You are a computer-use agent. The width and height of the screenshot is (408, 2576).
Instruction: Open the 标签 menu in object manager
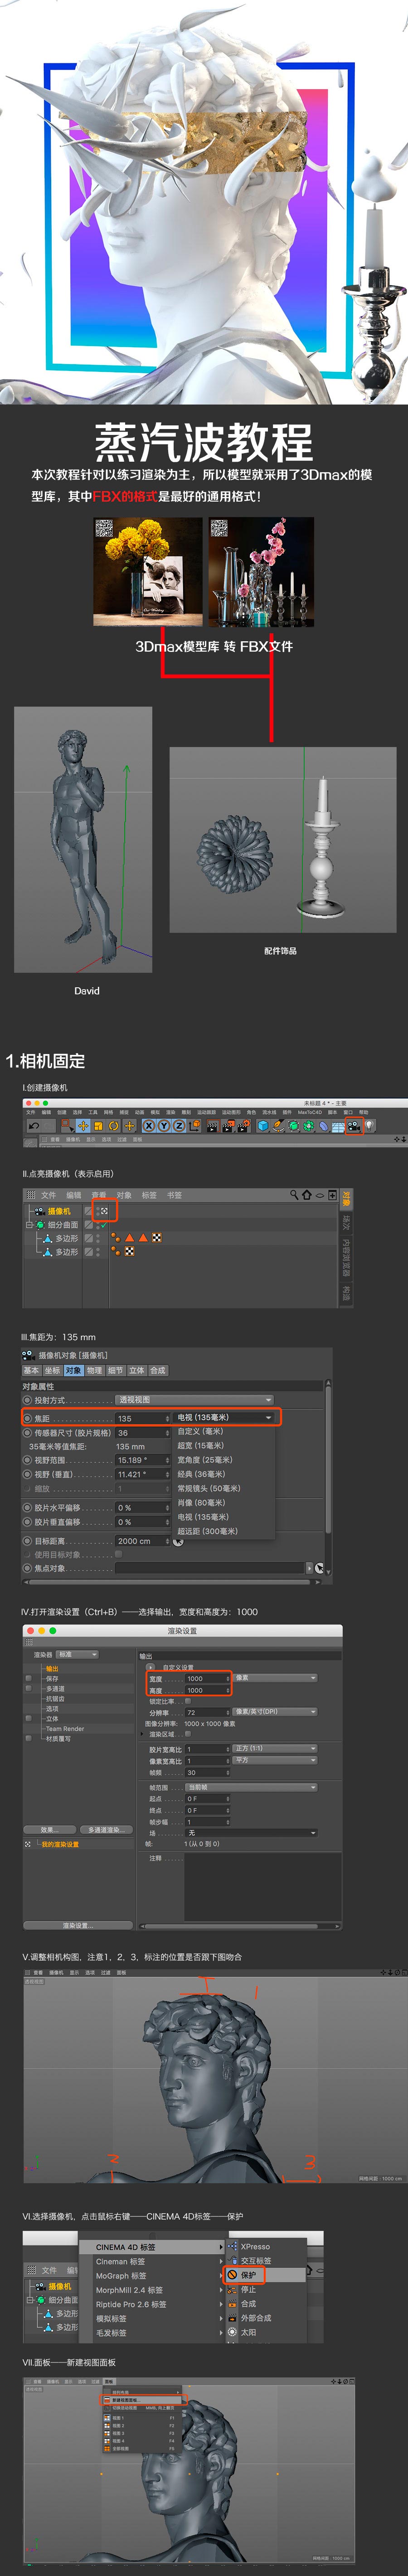coord(149,1195)
